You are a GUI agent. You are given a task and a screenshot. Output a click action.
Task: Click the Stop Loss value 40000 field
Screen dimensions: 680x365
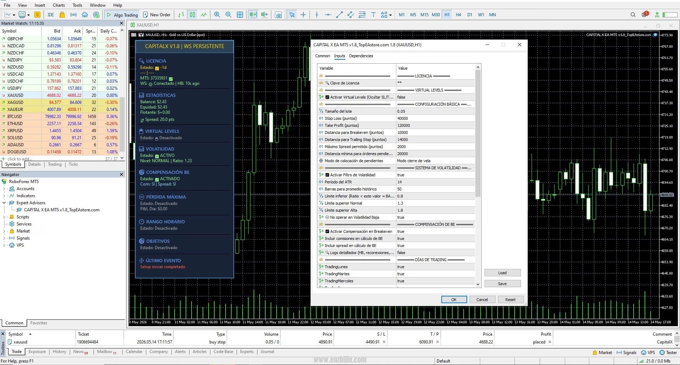tap(435, 118)
